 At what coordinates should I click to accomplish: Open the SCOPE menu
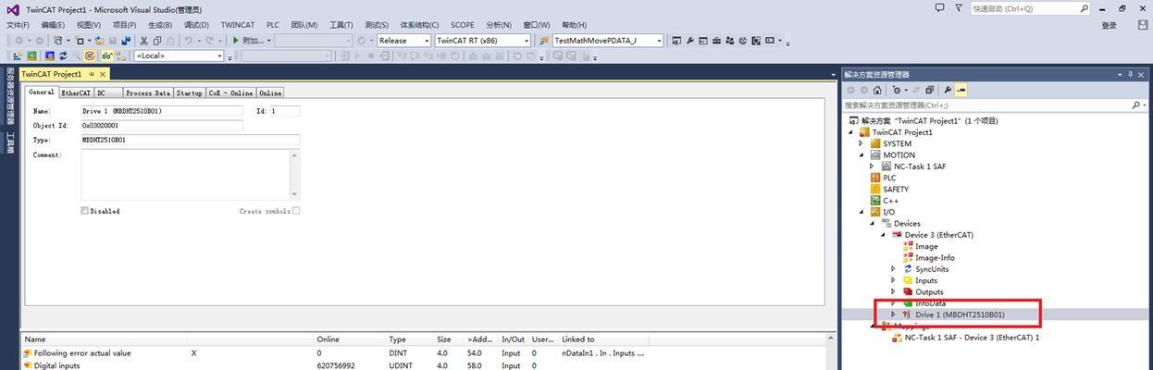(x=463, y=25)
